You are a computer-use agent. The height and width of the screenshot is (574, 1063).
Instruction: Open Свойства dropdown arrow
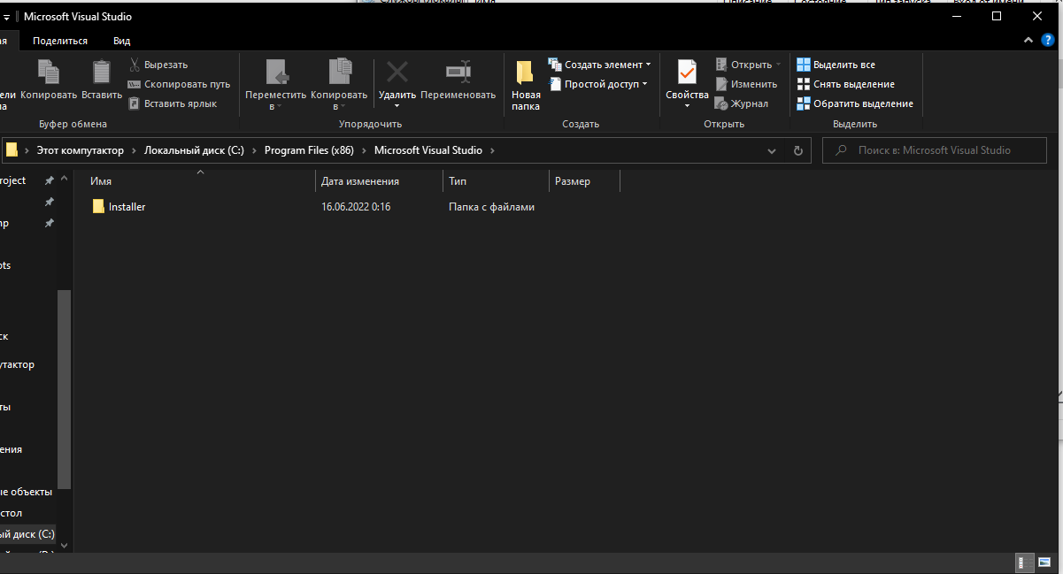(687, 107)
